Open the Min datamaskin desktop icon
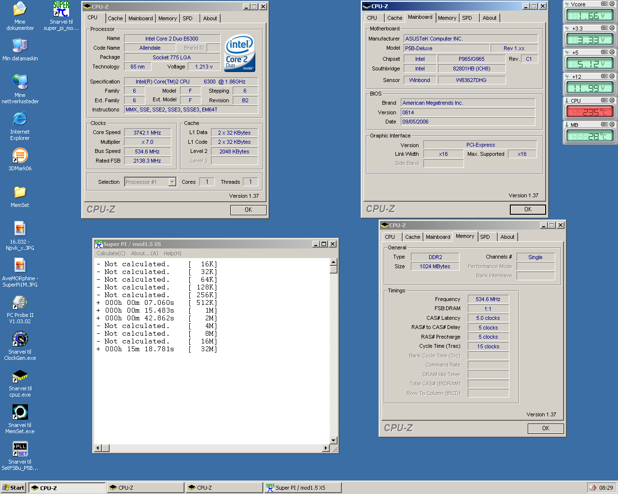Viewport: 618px width, 494px height. pyautogui.click(x=20, y=50)
